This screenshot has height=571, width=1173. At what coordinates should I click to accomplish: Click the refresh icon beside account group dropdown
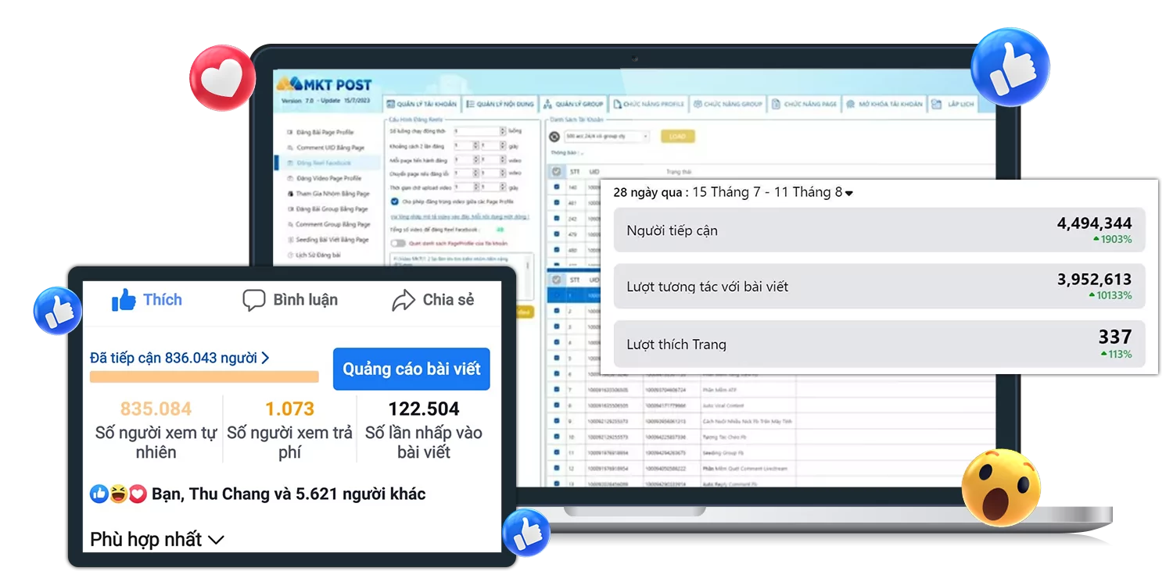tap(554, 136)
